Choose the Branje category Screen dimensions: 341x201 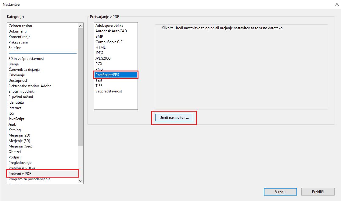pyautogui.click(x=13, y=64)
